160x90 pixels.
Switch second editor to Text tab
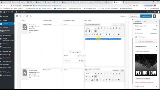pyautogui.click(x=122, y=70)
